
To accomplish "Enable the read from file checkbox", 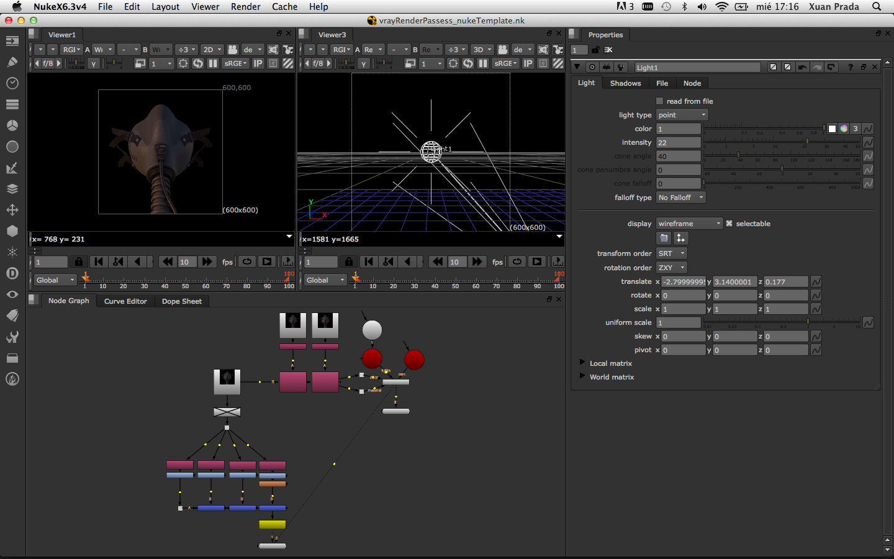I will pos(660,101).
